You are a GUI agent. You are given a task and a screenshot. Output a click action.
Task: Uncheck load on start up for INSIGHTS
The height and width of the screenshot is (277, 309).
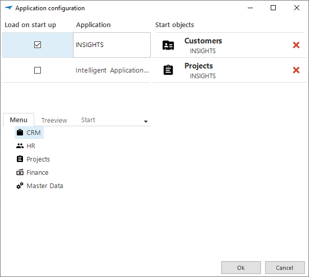(x=37, y=45)
